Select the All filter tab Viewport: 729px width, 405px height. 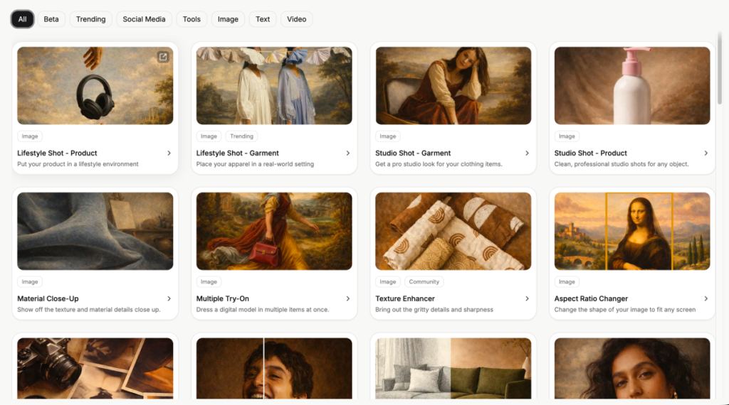[x=22, y=19]
